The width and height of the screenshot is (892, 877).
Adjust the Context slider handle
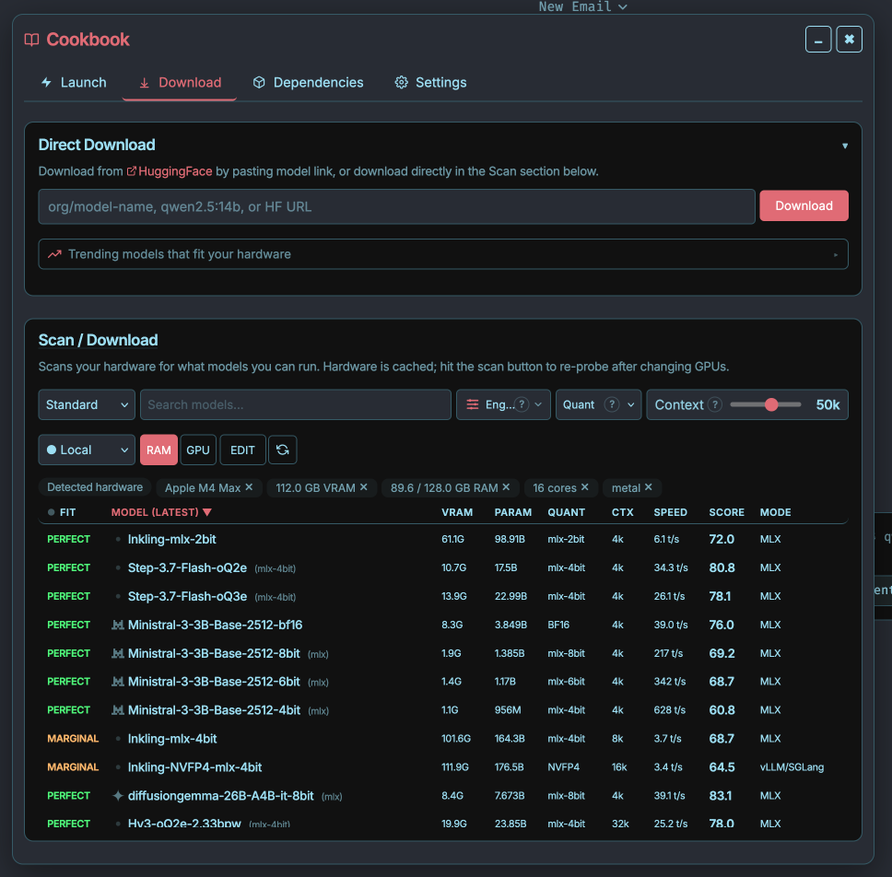click(x=771, y=404)
